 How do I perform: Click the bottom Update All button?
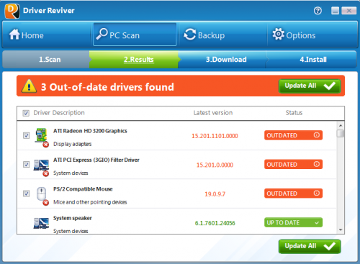pos(310,246)
